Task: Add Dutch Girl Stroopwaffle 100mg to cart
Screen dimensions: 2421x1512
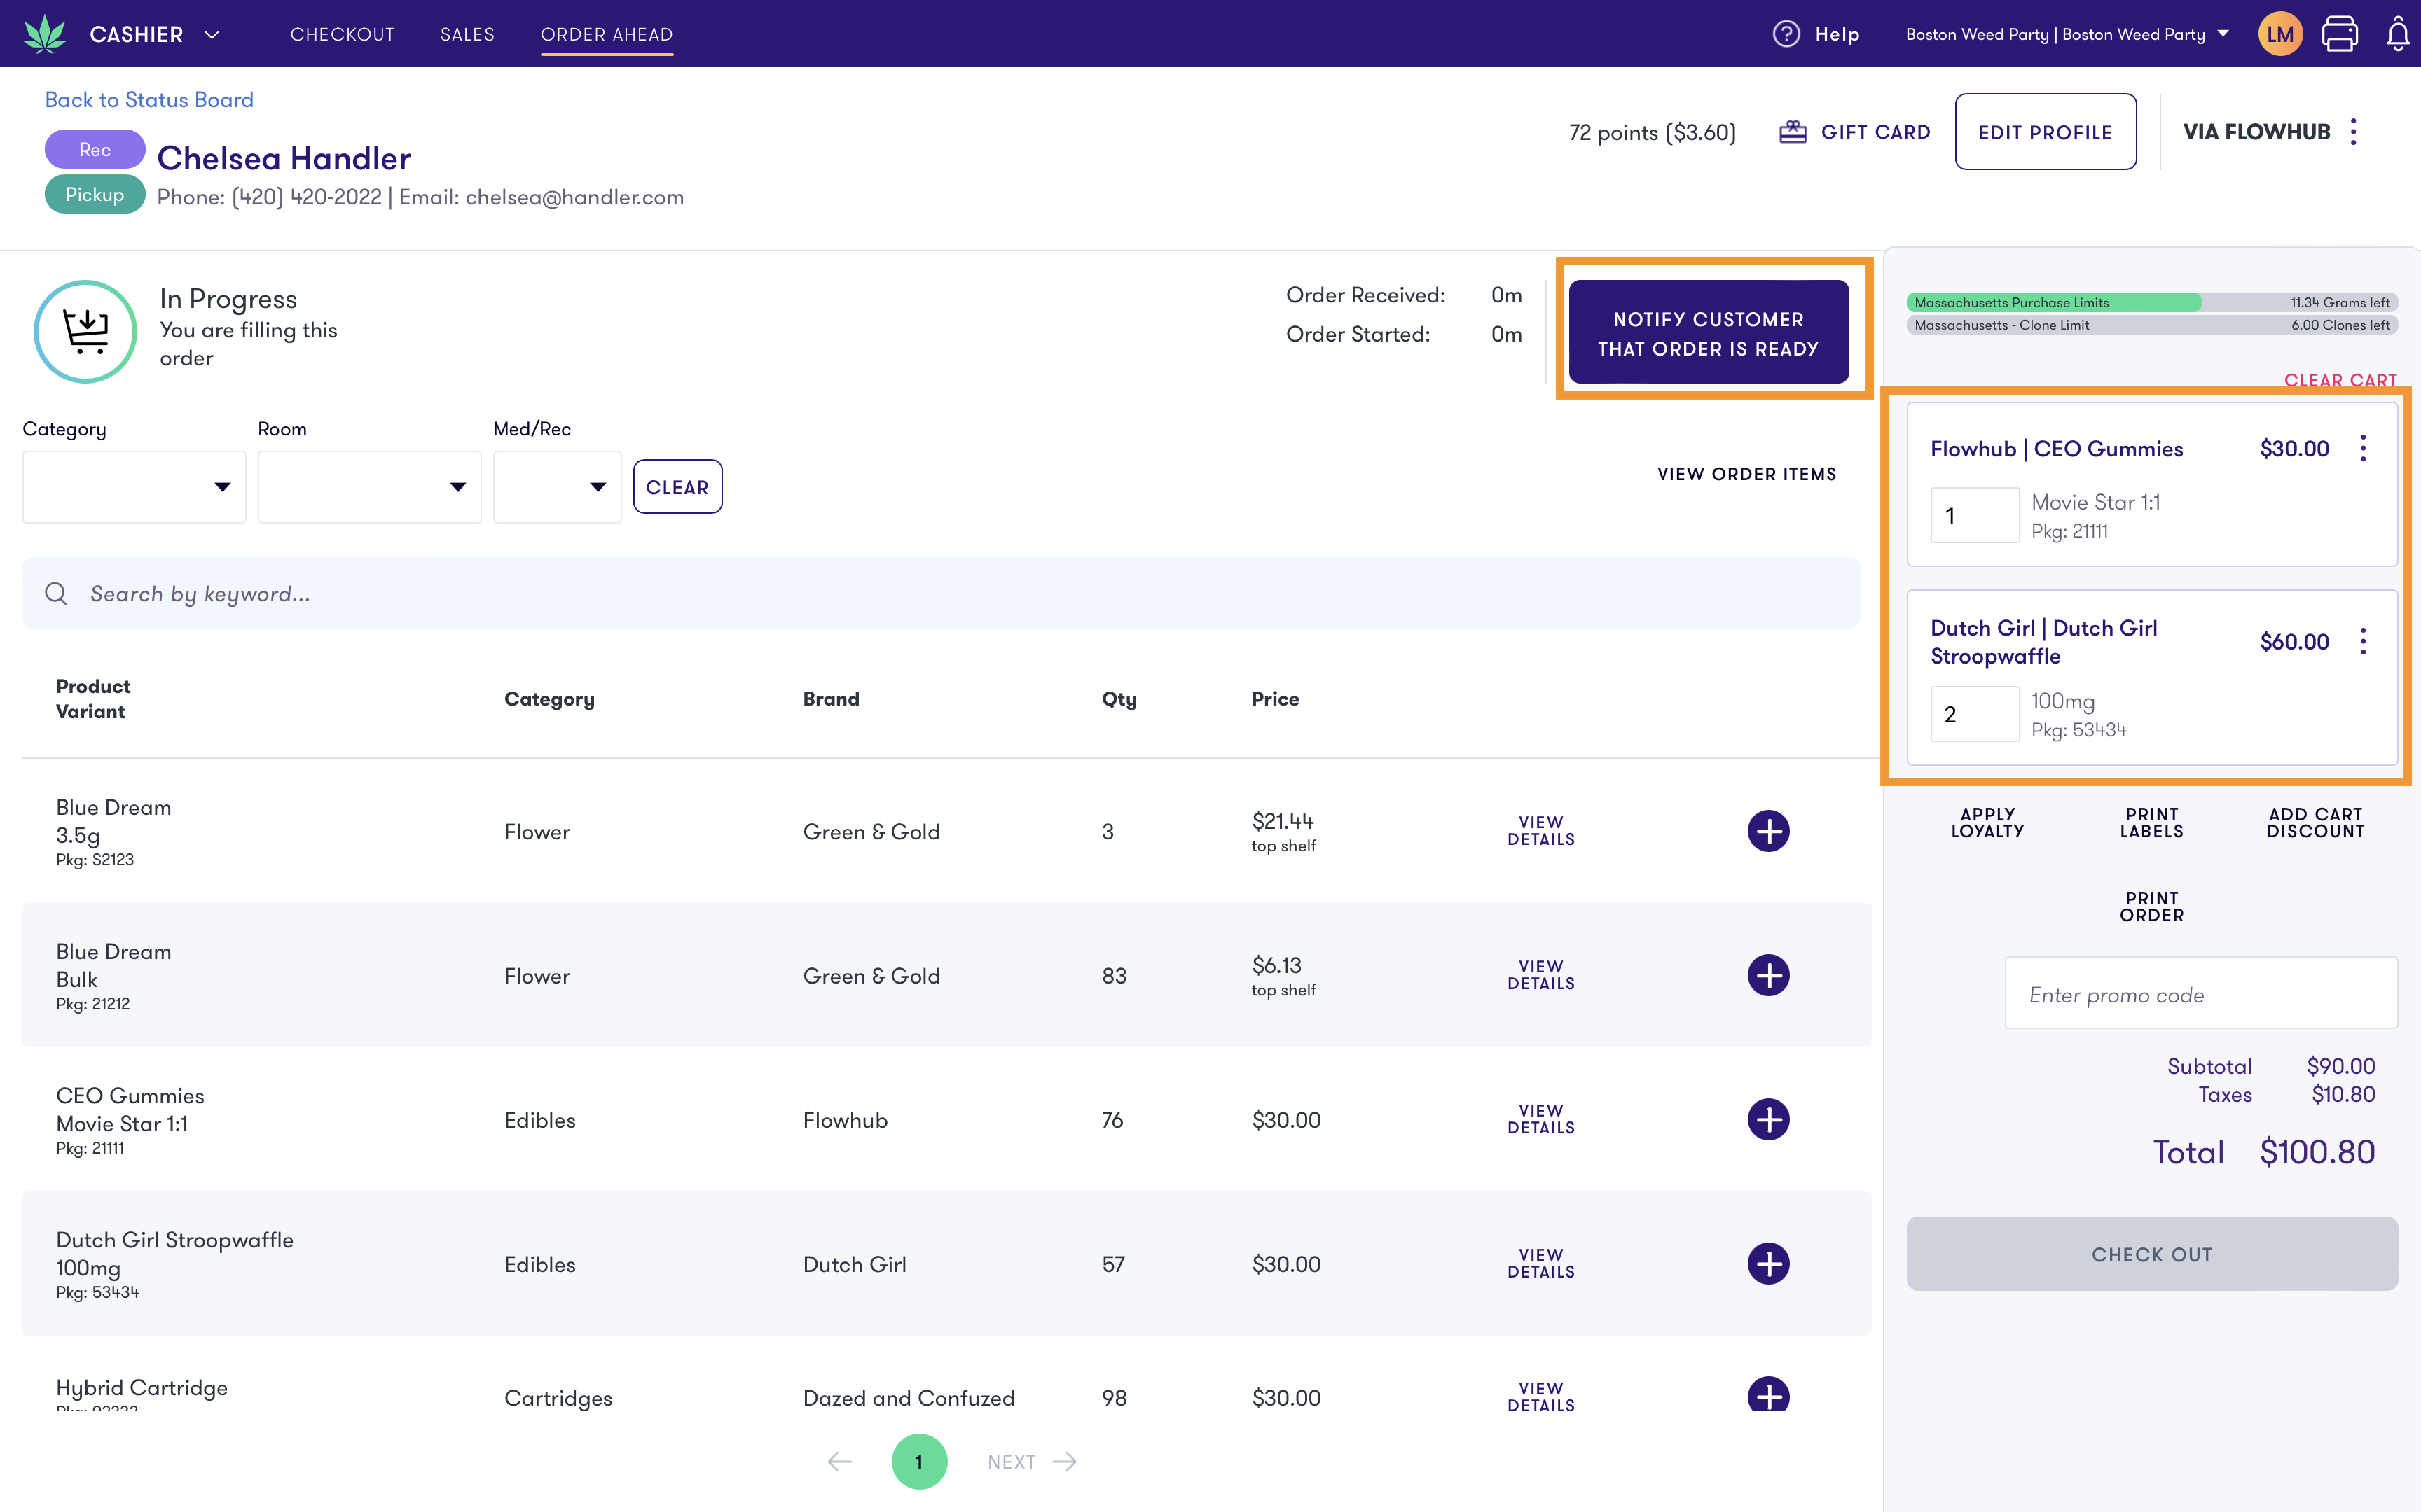Action: [1767, 1263]
